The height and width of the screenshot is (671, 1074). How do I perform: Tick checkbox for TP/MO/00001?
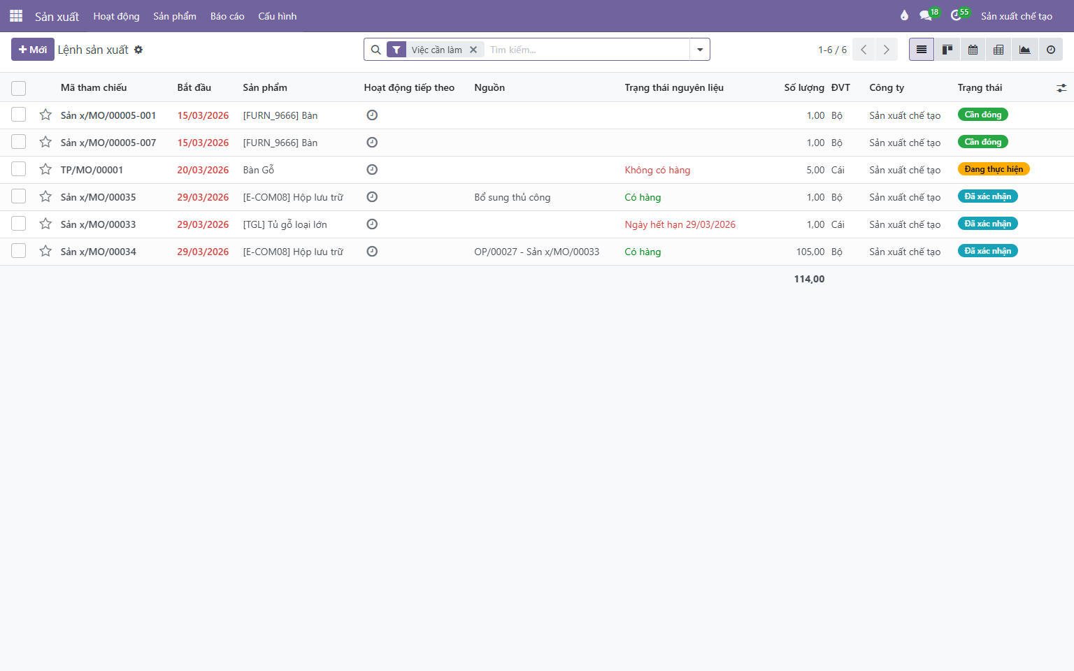(x=19, y=169)
